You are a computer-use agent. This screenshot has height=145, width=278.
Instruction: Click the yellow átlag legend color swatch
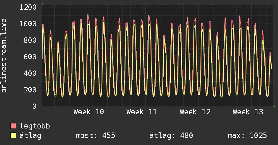[x=13, y=136]
